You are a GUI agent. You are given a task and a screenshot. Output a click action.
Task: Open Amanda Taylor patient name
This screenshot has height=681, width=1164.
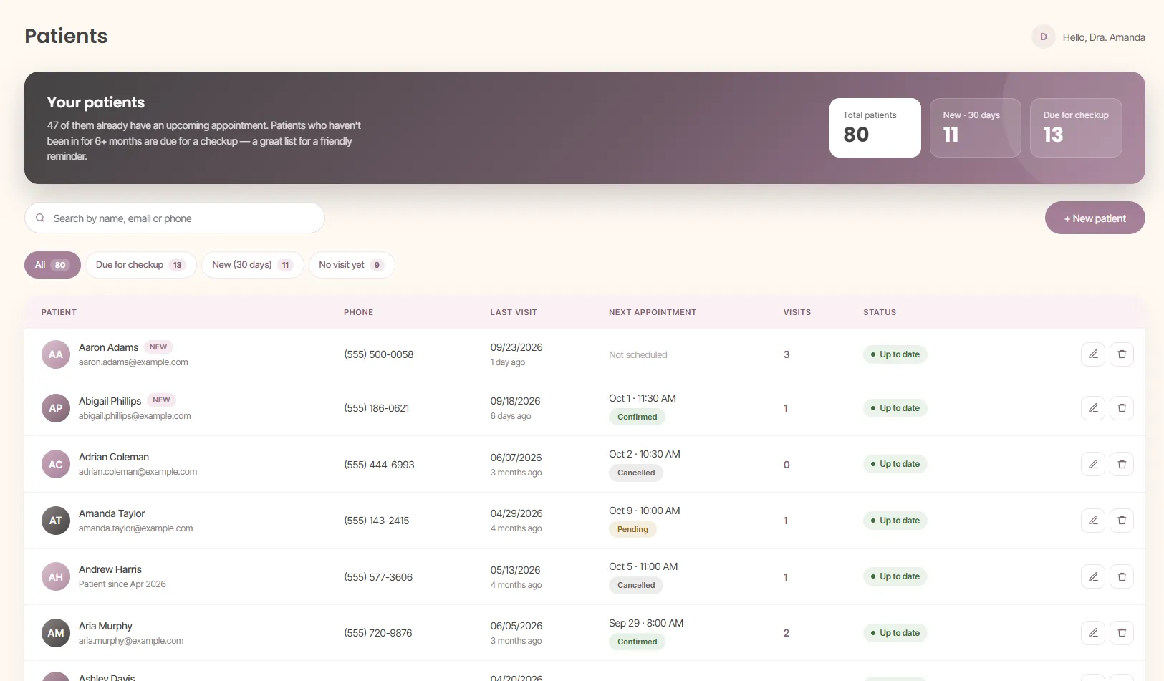point(112,513)
